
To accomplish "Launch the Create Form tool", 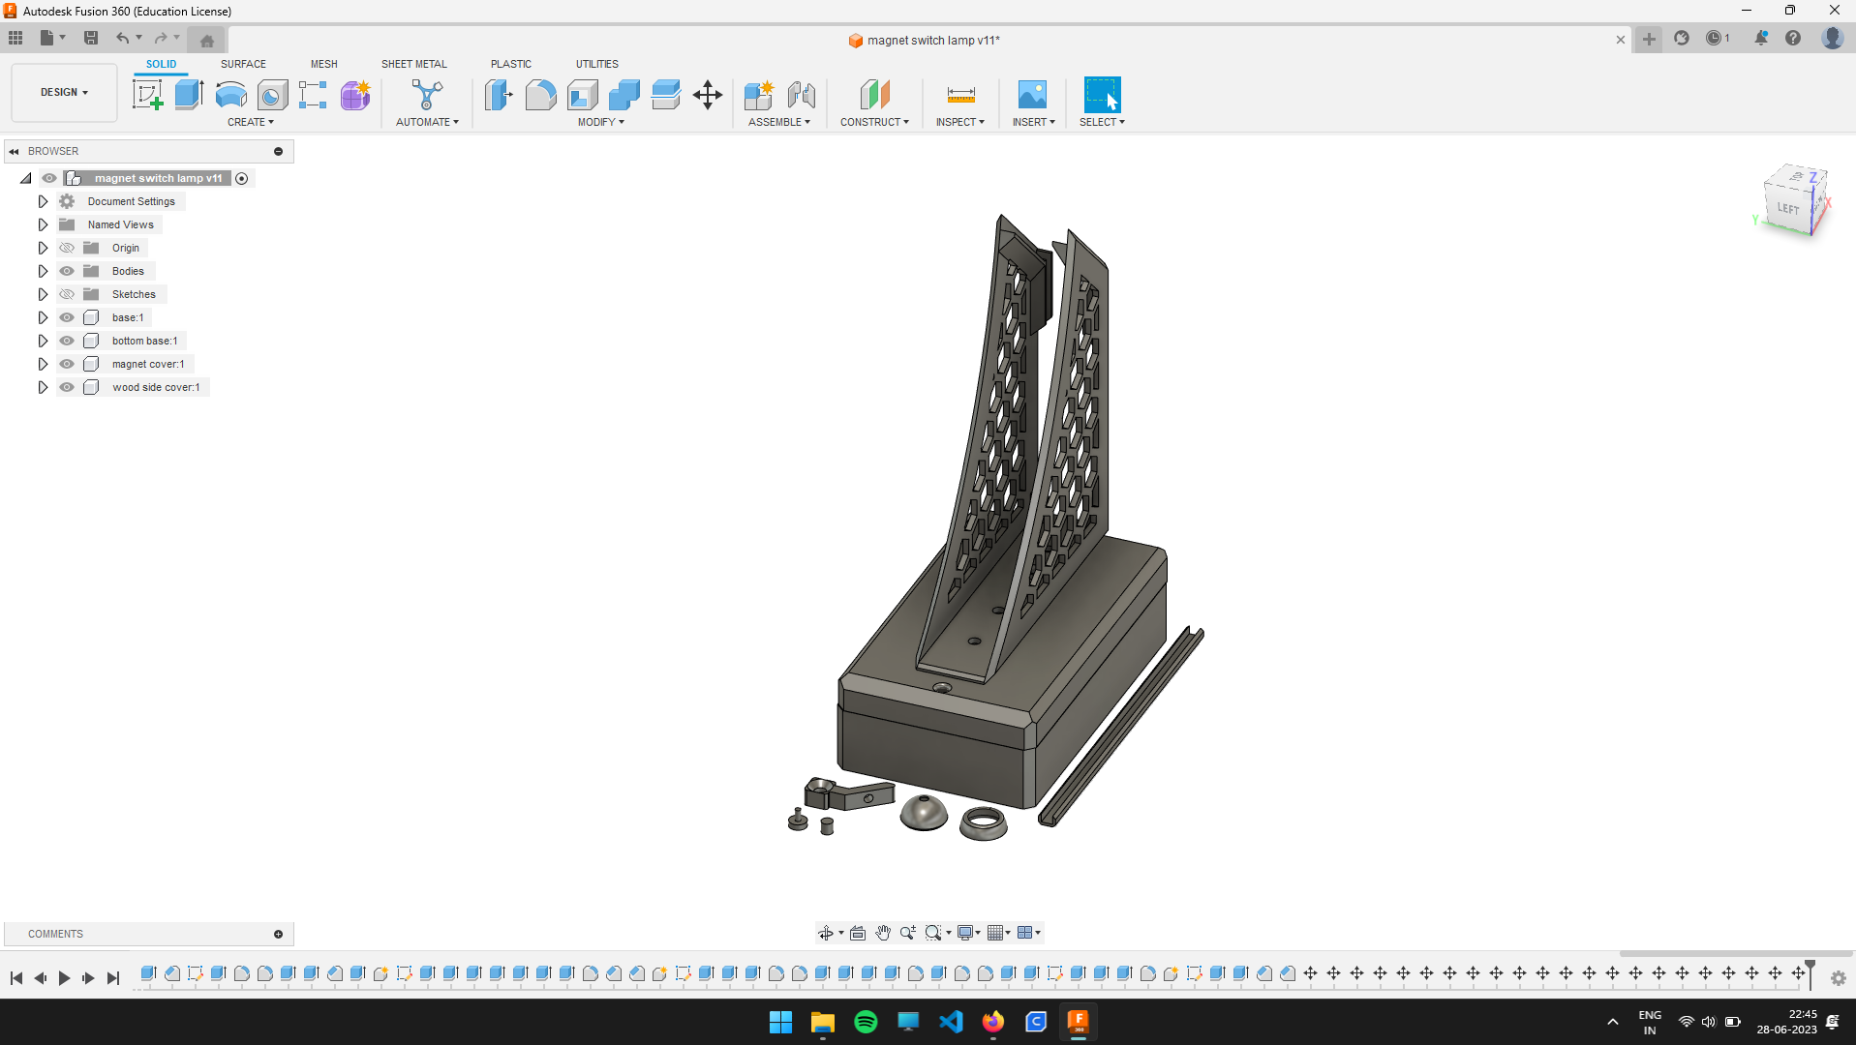I will pyautogui.click(x=355, y=95).
